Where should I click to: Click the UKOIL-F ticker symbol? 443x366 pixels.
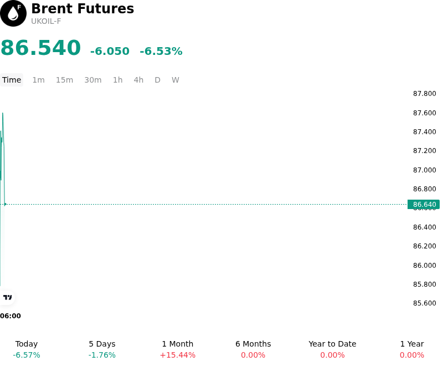(46, 21)
